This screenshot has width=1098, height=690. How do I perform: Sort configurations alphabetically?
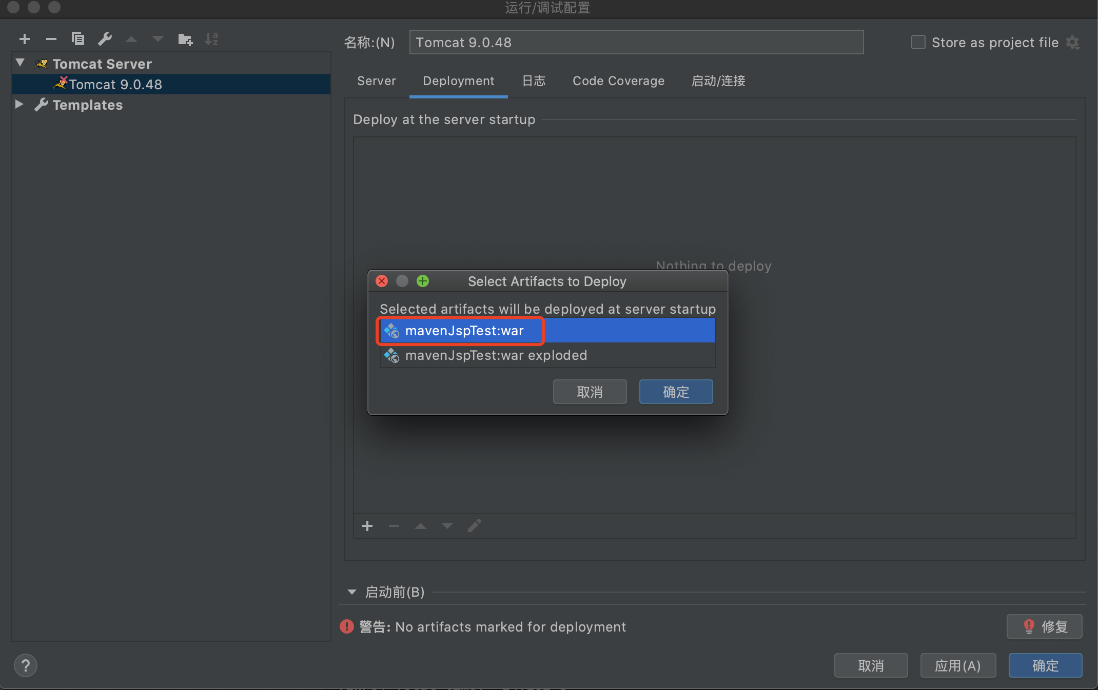point(211,39)
